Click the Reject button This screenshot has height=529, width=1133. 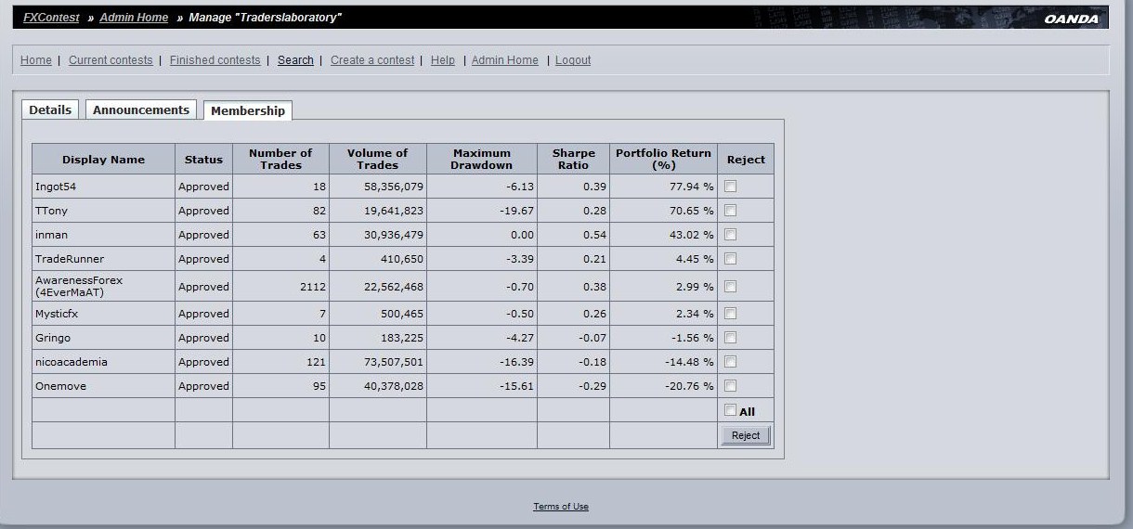[x=746, y=435]
